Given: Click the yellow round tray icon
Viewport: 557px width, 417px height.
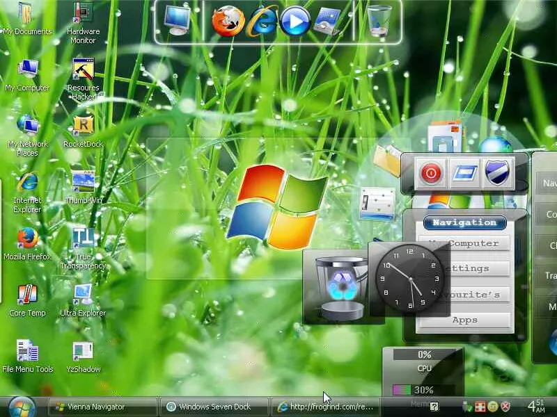Looking at the screenshot, I should pyautogui.click(x=493, y=407).
